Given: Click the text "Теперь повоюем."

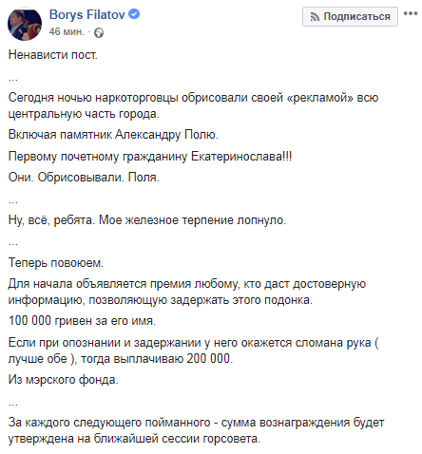Looking at the screenshot, I should pyautogui.click(x=56, y=263).
